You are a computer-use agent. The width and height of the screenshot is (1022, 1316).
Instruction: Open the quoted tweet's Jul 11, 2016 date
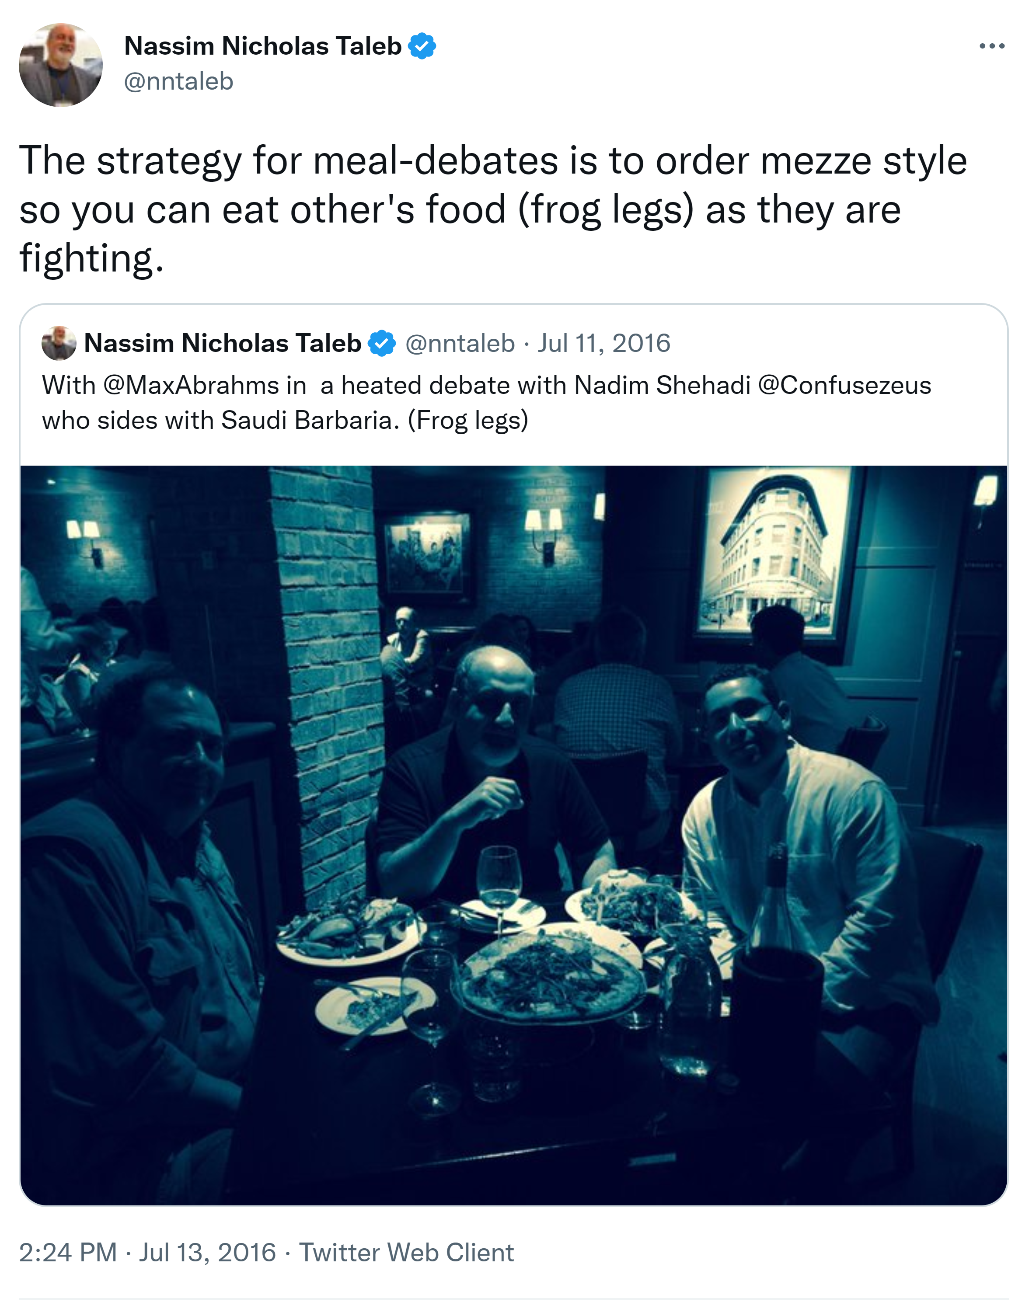[604, 344]
